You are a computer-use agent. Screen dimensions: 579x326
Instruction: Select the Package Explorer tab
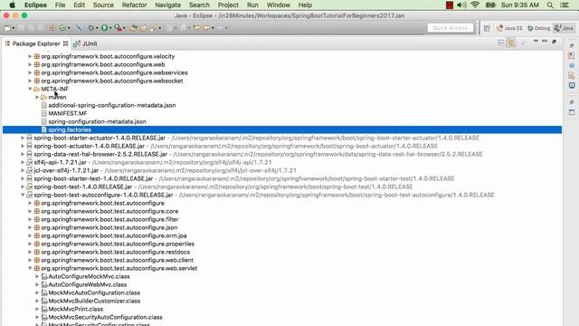[36, 43]
